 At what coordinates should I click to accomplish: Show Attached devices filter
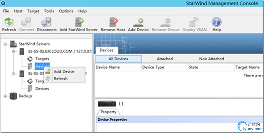pyautogui.click(x=165, y=59)
